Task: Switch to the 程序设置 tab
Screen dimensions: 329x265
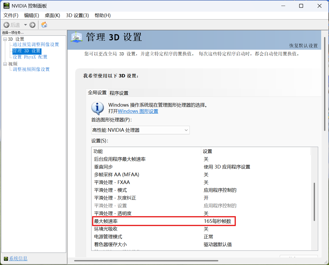Action: point(119,93)
